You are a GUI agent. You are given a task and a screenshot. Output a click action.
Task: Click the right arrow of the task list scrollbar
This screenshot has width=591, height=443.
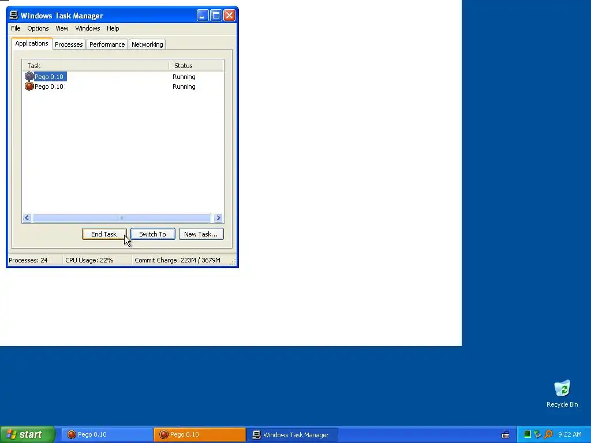pyautogui.click(x=218, y=217)
